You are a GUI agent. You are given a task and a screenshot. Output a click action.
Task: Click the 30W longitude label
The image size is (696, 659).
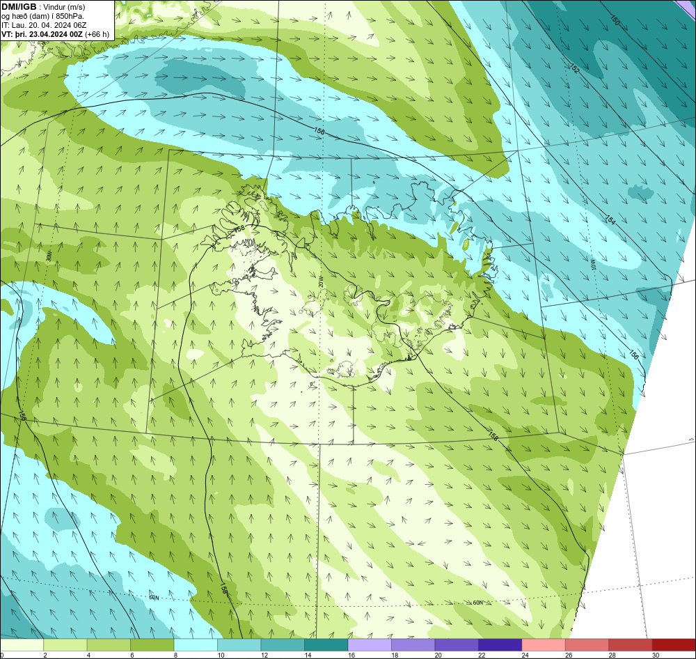[x=49, y=255]
